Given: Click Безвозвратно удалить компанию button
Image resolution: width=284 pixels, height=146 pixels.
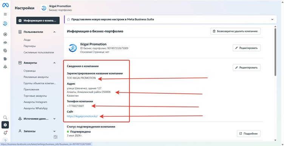Looking at the screenshot, I should coord(235,31).
